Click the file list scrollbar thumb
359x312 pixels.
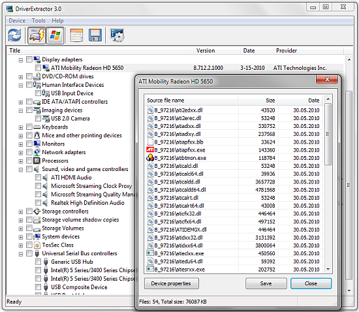pos(328,134)
